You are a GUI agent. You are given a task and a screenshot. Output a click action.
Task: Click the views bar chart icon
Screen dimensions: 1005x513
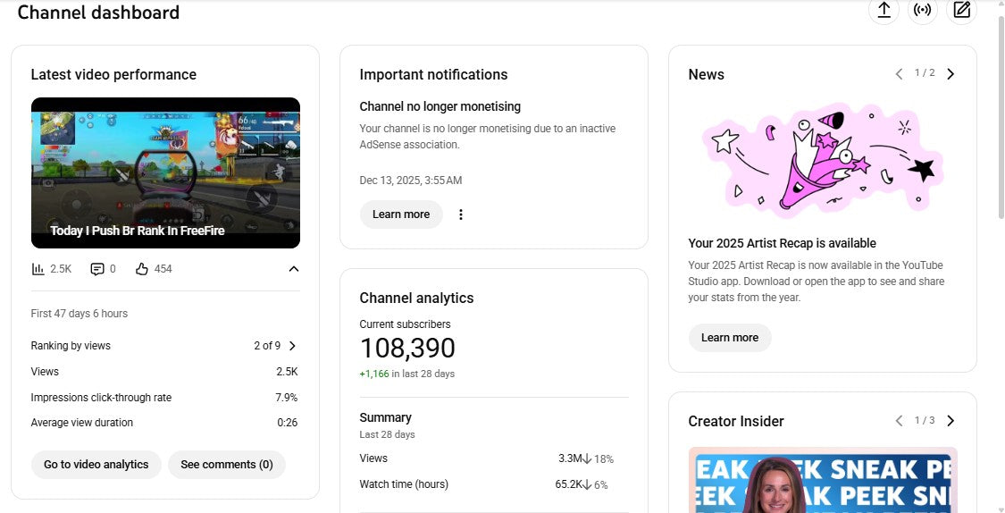[x=38, y=269]
